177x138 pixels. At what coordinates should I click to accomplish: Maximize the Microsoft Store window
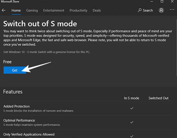162,1
